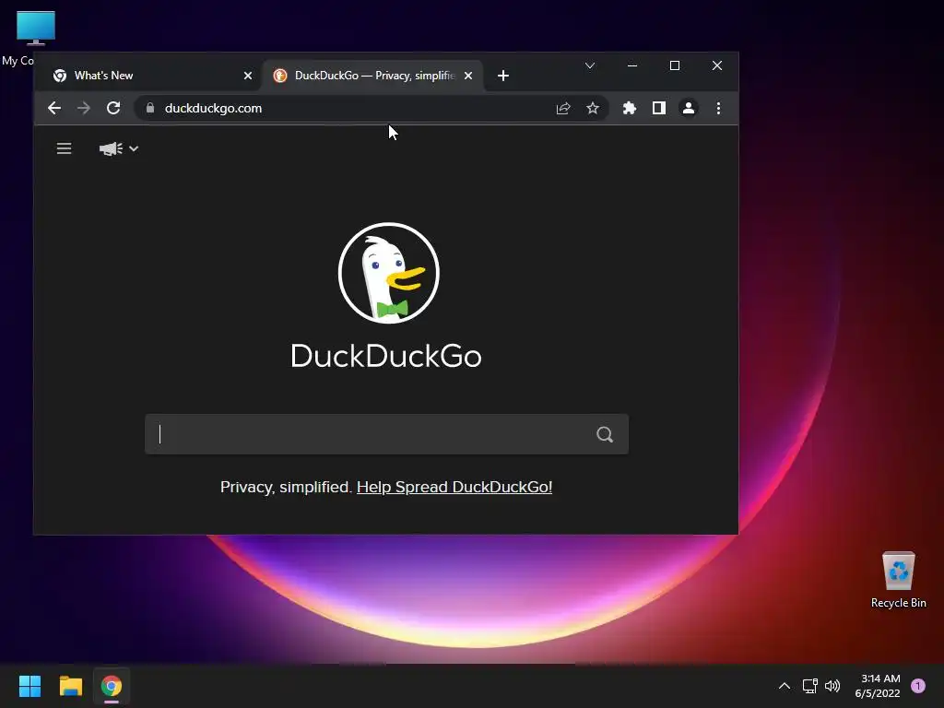The height and width of the screenshot is (708, 944).
Task: Close the What's New tab
Action: [247, 76]
